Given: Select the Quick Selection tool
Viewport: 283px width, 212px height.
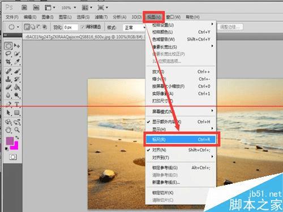Looking at the screenshot, I should (17, 54).
